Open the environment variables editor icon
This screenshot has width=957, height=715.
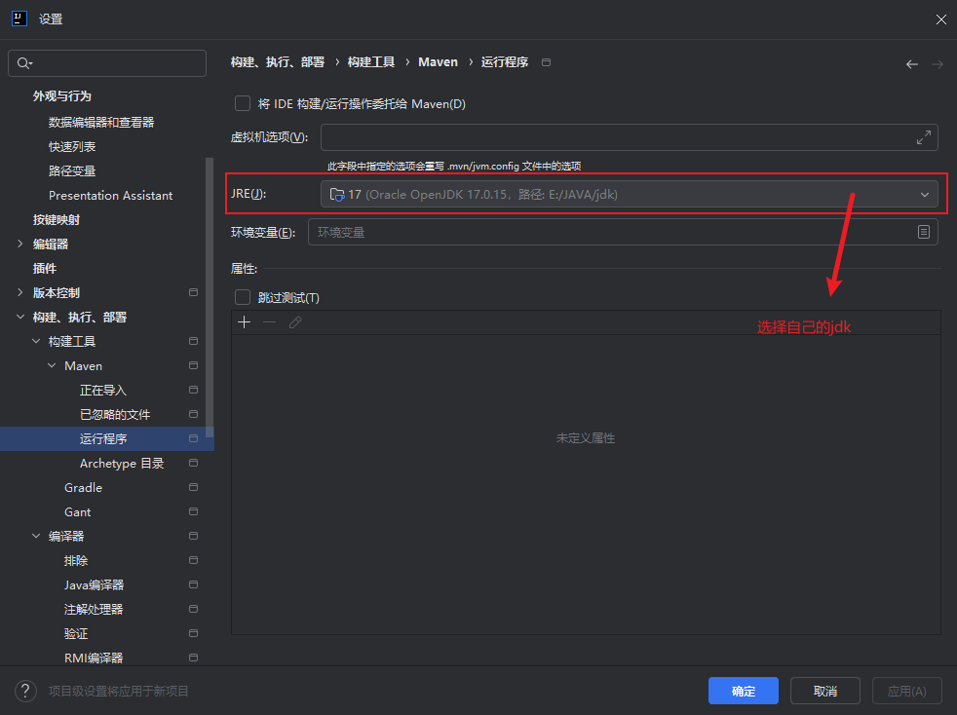tap(923, 232)
